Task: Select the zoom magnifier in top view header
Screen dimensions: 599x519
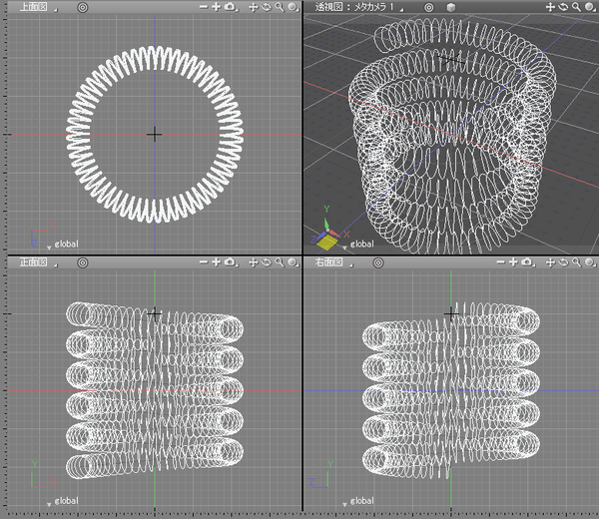Action: coord(280,7)
